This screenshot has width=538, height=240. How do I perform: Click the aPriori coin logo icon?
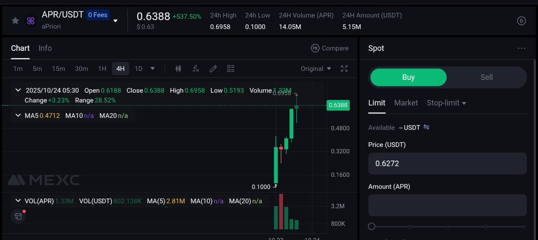(x=30, y=21)
